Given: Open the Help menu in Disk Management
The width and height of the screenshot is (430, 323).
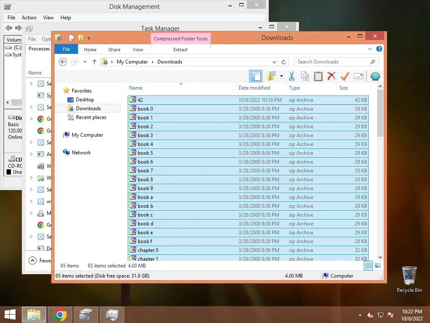Looking at the screenshot, I should click(66, 18).
